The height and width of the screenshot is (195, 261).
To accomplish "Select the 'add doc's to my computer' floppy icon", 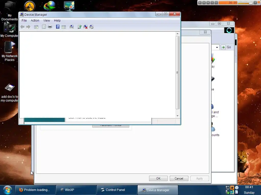I will [9, 93].
